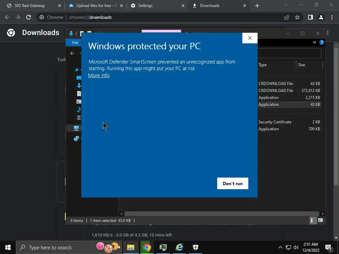Go back in Chrome

(x=7, y=17)
